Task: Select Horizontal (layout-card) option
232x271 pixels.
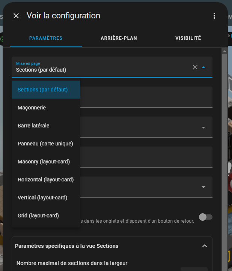Action: [x=46, y=180]
